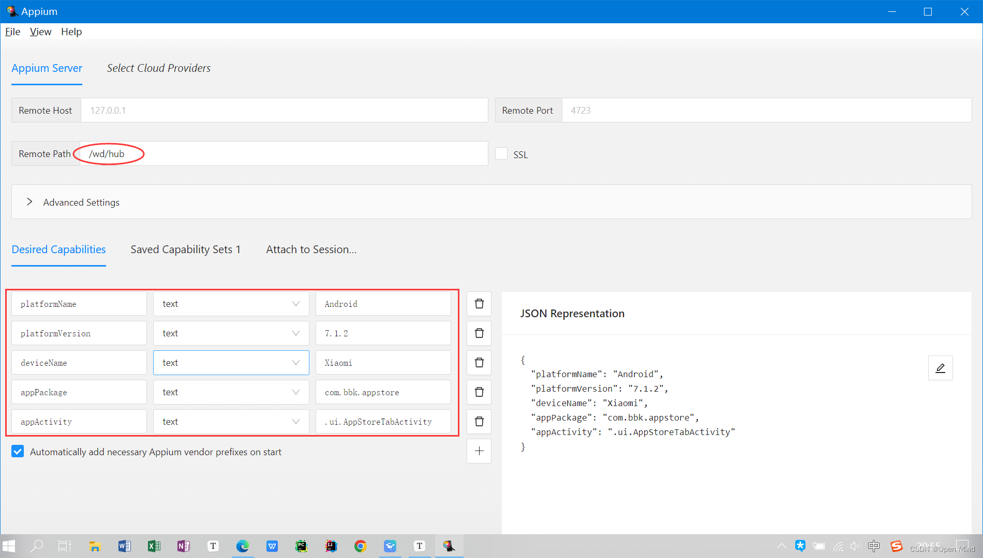The height and width of the screenshot is (558, 983).
Task: Click "appPackage" line in JSON output
Action: [615, 417]
